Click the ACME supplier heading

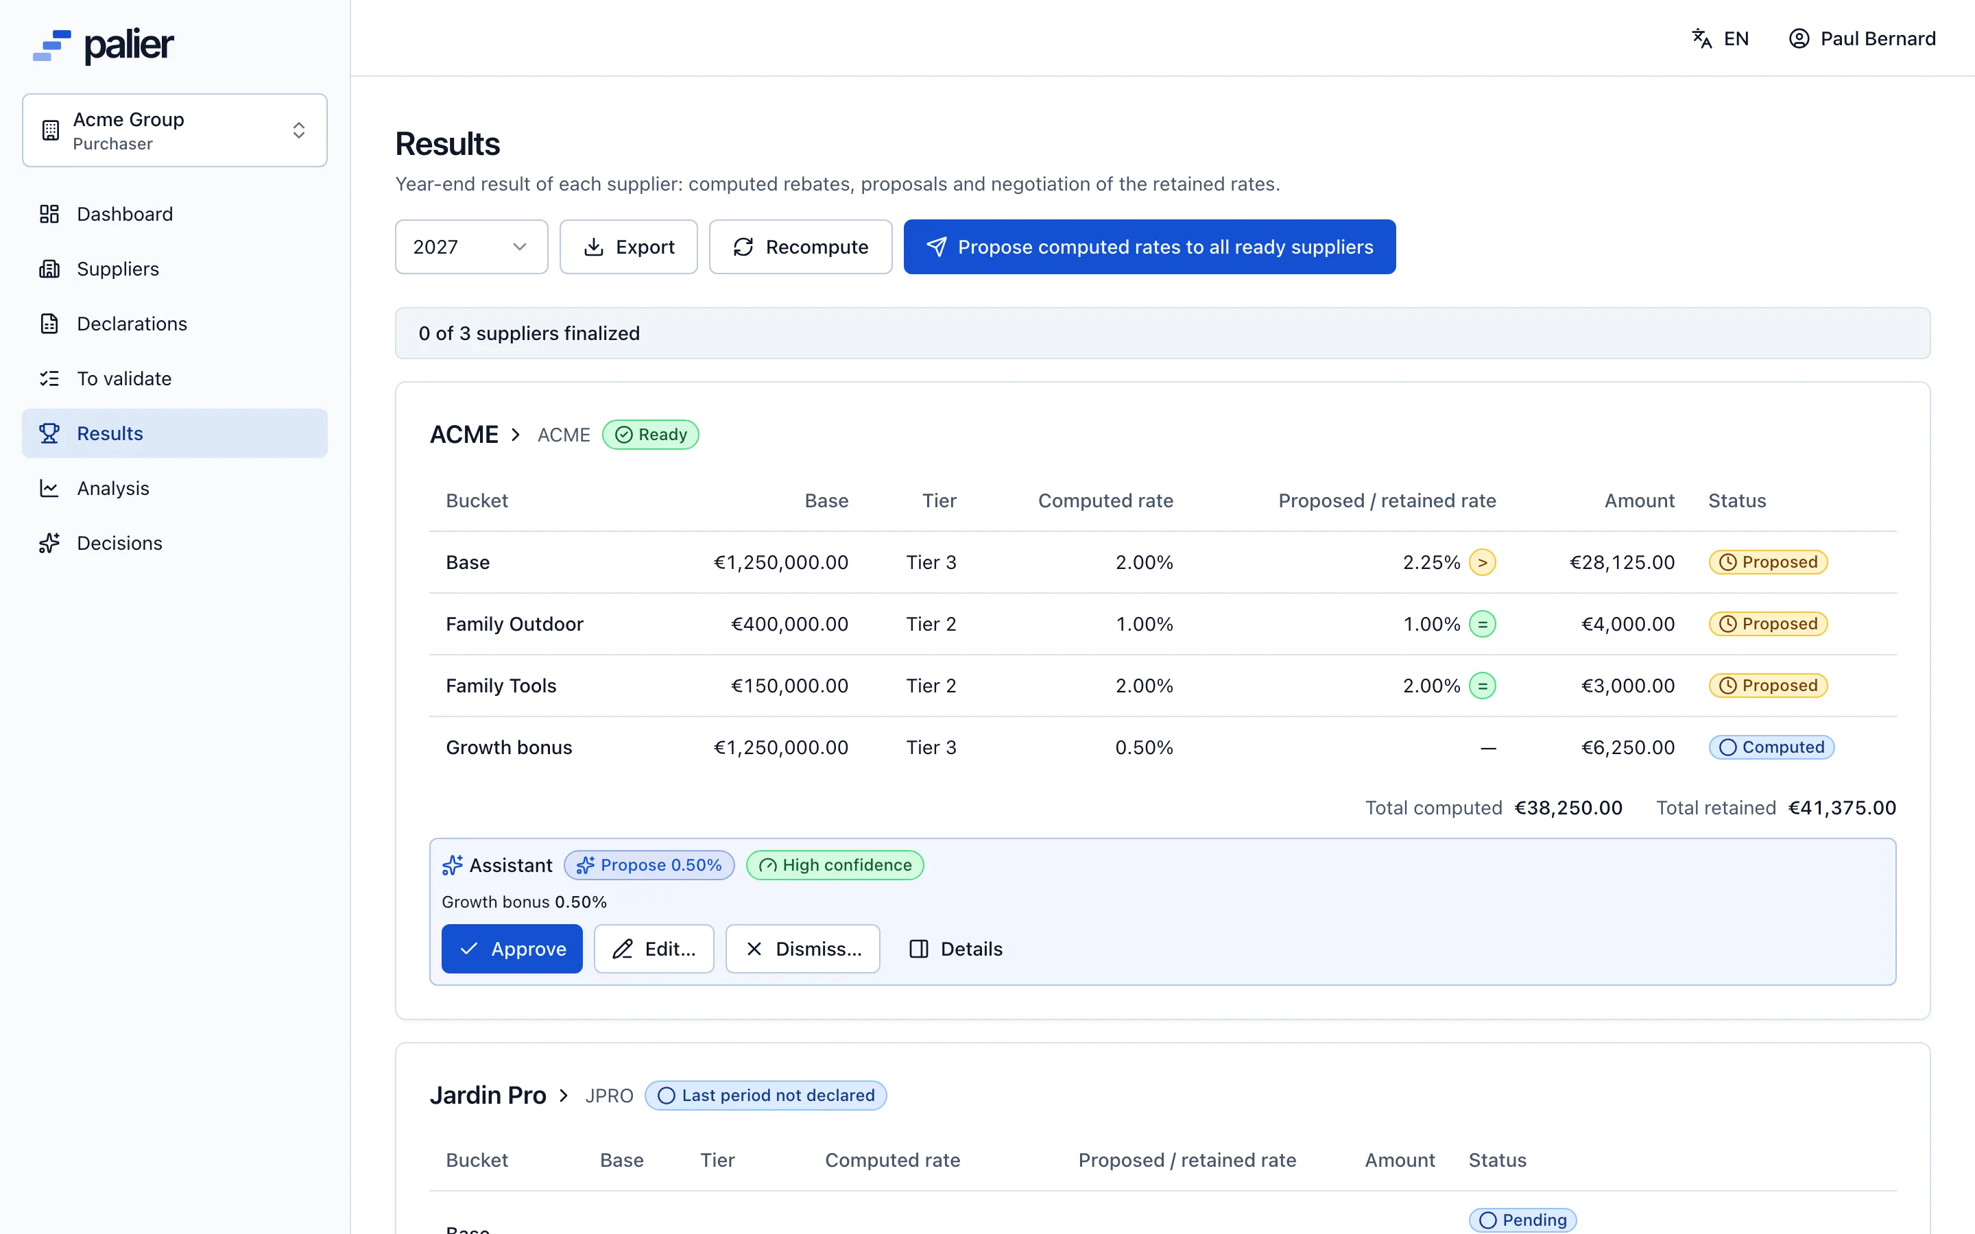point(464,434)
